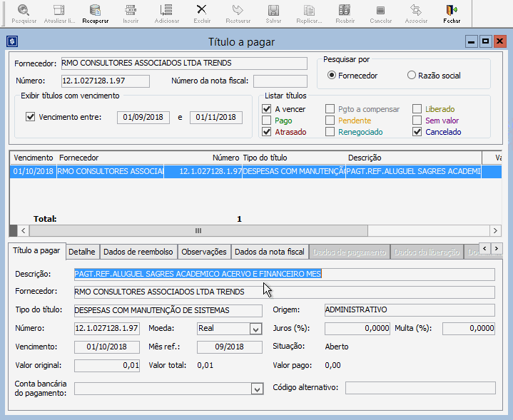Toggle the Cancelado checkbox
This screenshot has height=420, width=513.
[x=417, y=132]
